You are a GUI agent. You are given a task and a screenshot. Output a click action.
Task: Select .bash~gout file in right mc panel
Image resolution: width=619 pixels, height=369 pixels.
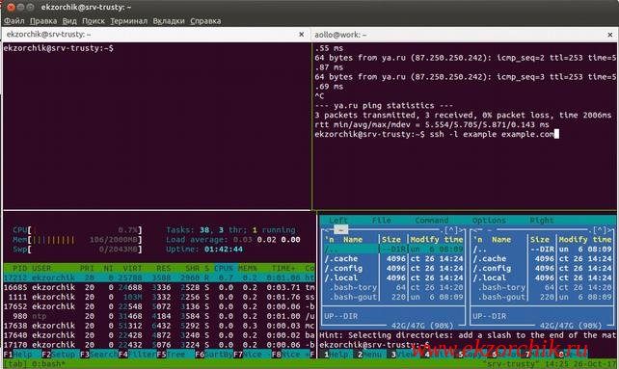tap(542, 297)
